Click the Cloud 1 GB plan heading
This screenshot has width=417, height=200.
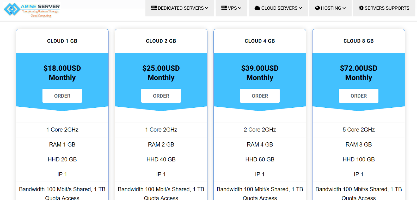[x=62, y=41]
